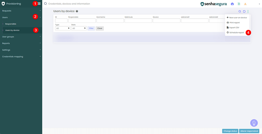
Task: Open the orange warning alerts icon
Action: click(x=245, y=4)
